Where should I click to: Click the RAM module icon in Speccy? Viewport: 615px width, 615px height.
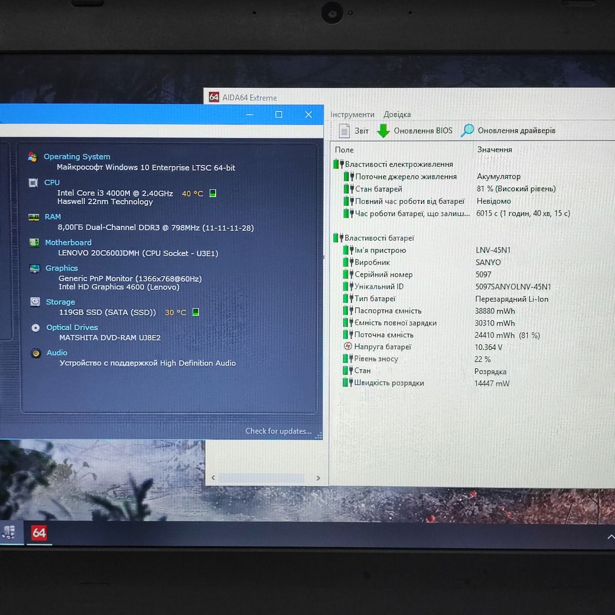point(34,217)
